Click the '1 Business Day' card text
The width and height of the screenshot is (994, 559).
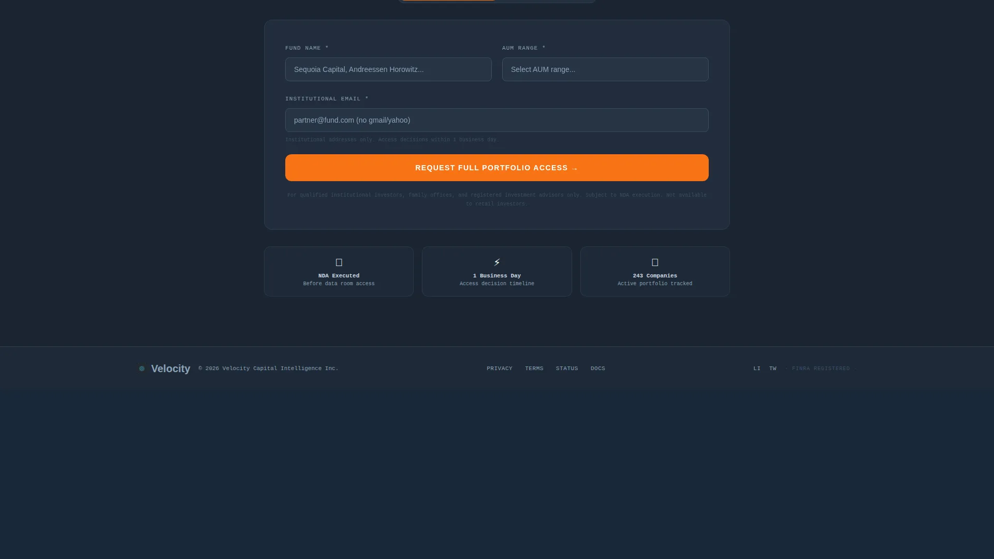pyautogui.click(x=497, y=276)
